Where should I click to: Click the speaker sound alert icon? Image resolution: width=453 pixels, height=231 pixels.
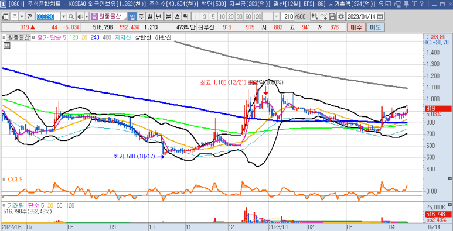(80, 16)
